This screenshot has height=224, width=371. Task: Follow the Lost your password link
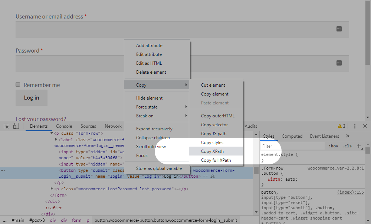(41, 118)
